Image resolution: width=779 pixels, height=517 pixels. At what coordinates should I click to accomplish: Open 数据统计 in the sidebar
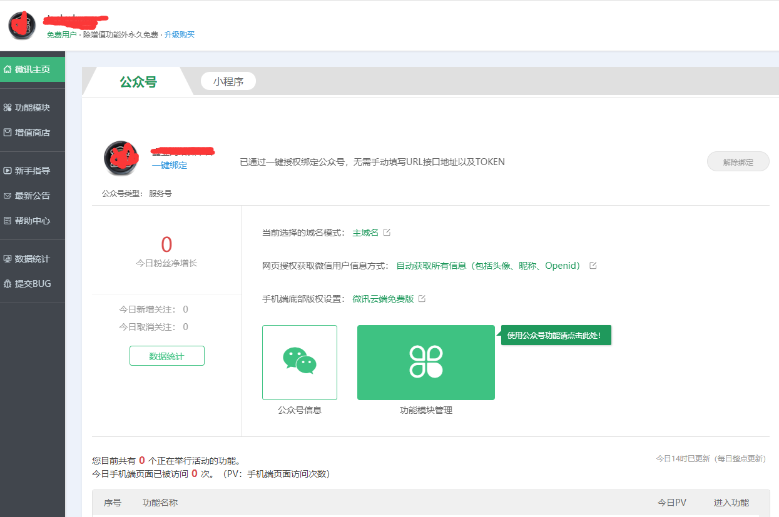coord(32,259)
